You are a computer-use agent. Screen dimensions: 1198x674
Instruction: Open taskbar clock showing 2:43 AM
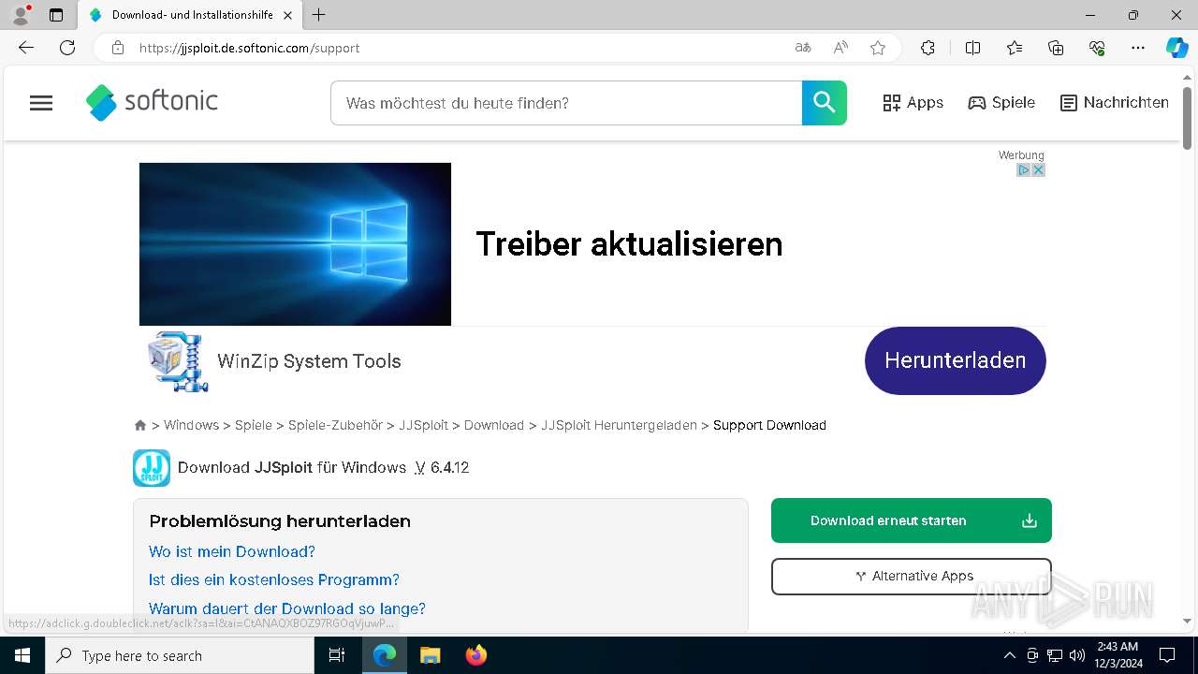pos(1118,655)
